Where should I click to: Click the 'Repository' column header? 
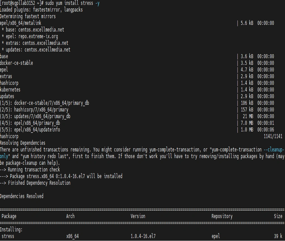tap(222, 216)
